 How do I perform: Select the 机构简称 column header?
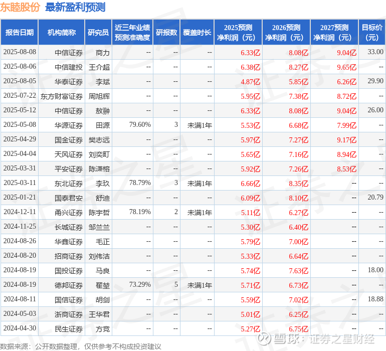tap(62, 32)
